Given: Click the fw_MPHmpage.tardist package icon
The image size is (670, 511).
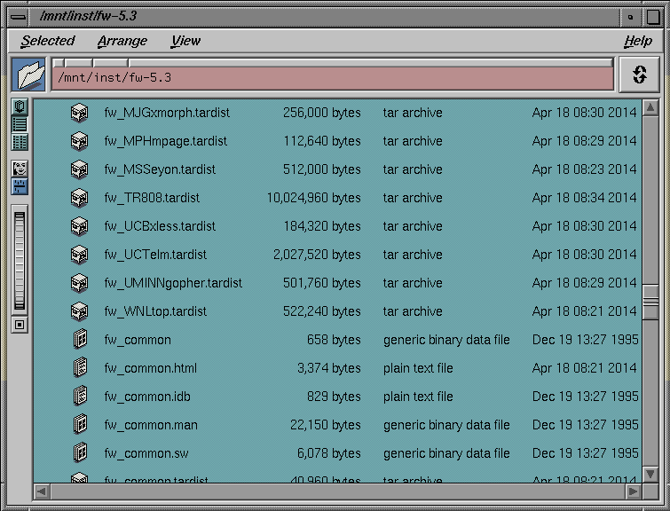Looking at the screenshot, I should (80, 141).
